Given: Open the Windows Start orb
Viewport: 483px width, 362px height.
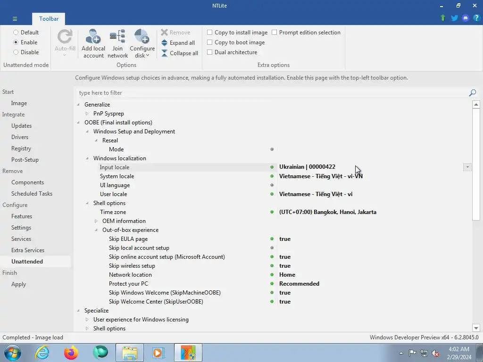Looking at the screenshot, I should pyautogui.click(x=13, y=353).
